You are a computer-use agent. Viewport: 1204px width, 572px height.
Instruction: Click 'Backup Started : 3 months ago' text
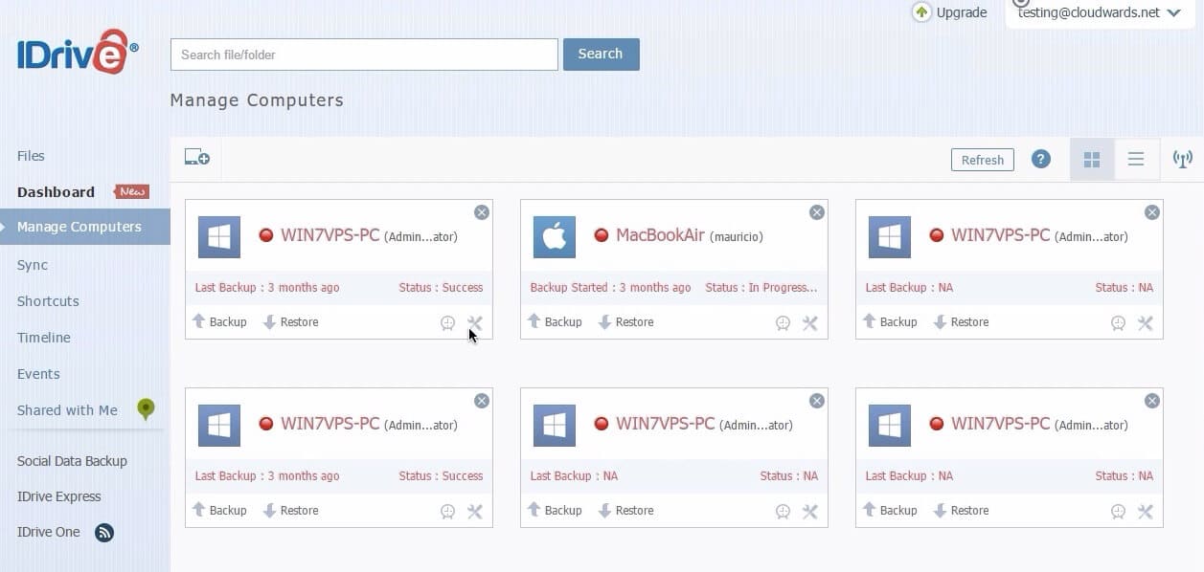click(x=610, y=287)
